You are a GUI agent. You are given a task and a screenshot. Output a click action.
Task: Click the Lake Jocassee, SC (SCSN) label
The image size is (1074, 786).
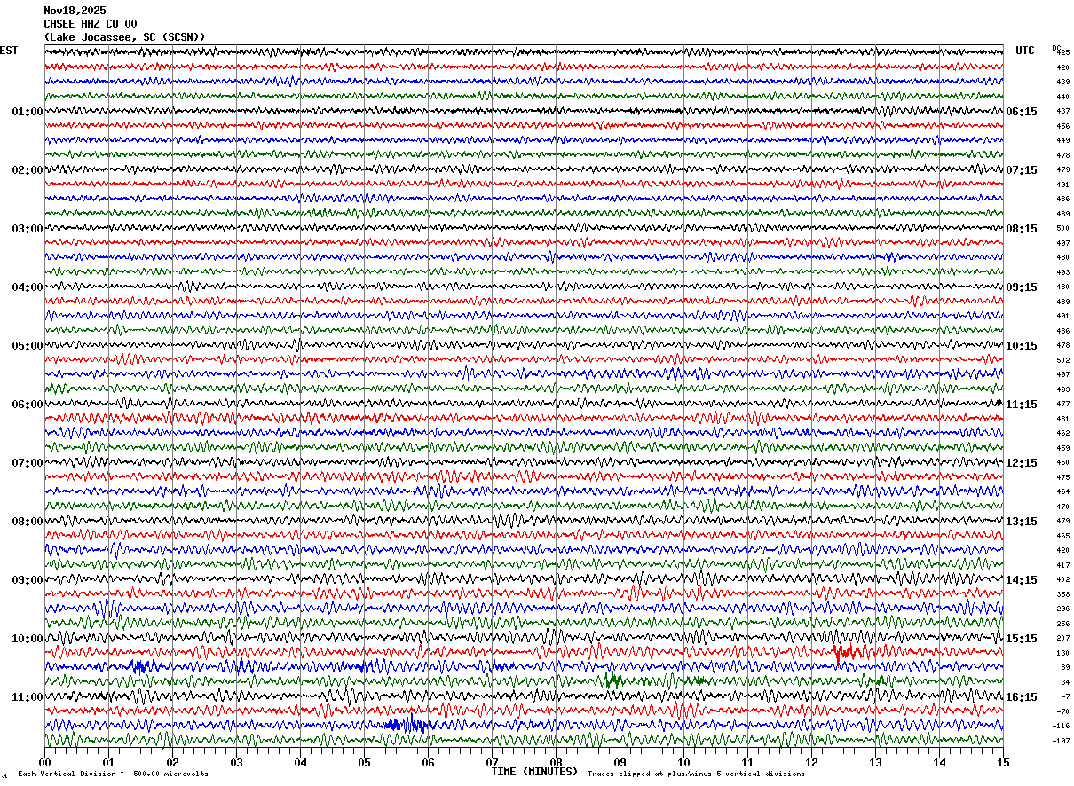pos(124,37)
